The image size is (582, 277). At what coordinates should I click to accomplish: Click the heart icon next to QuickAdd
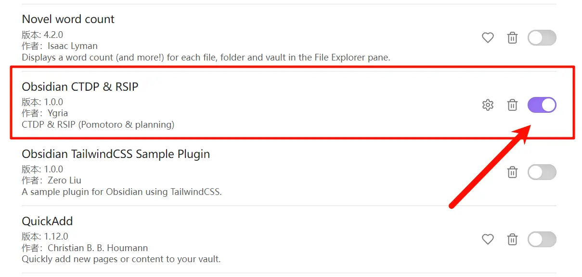[x=488, y=239]
